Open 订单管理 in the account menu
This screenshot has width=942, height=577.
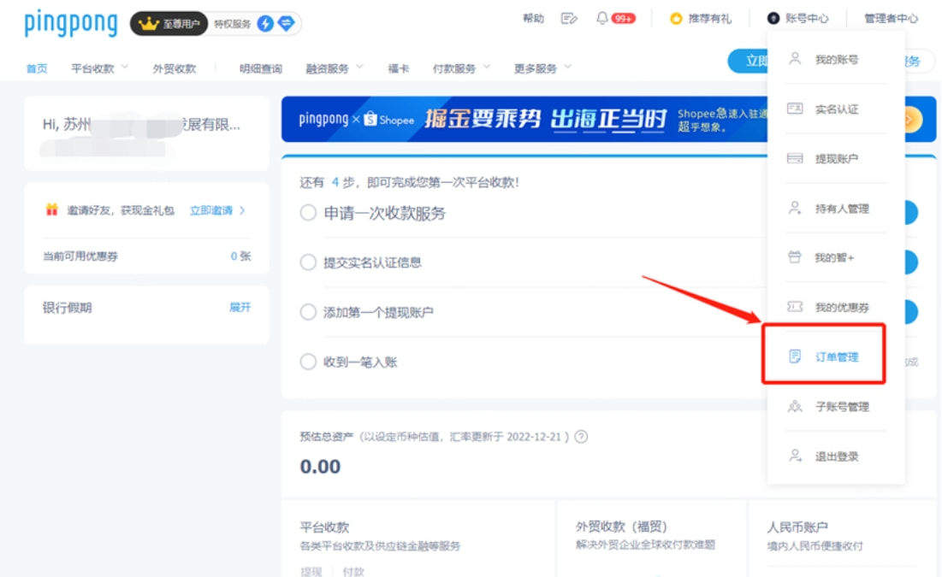(x=836, y=357)
